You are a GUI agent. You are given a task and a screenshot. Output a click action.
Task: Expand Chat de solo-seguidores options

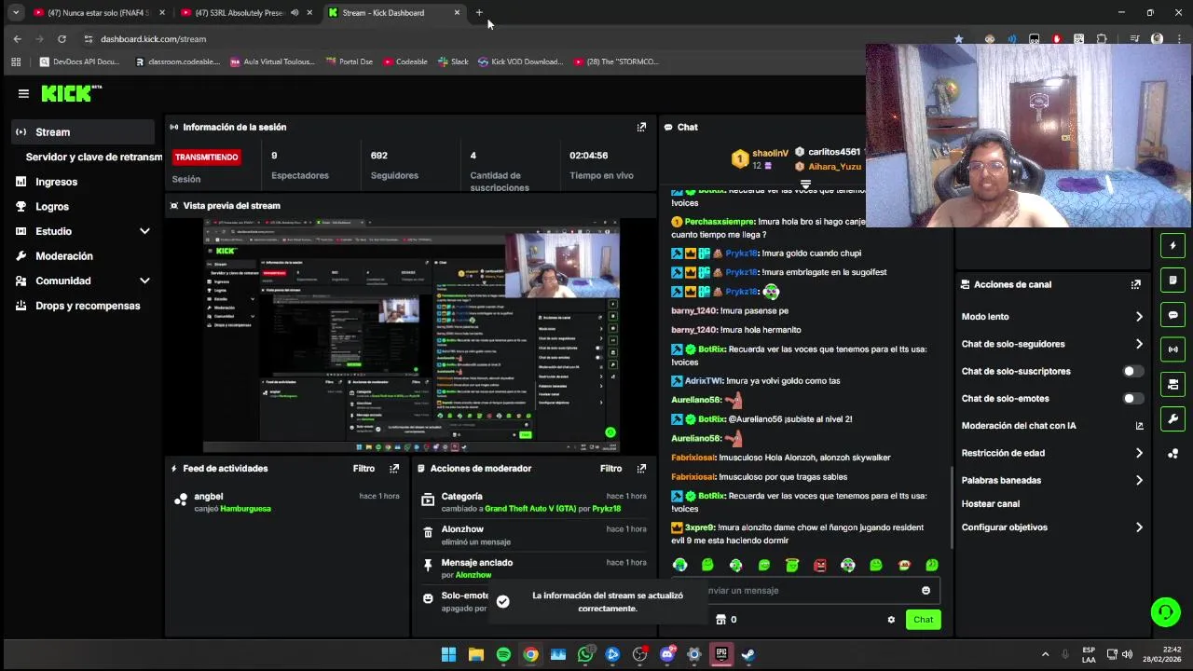(x=1139, y=344)
